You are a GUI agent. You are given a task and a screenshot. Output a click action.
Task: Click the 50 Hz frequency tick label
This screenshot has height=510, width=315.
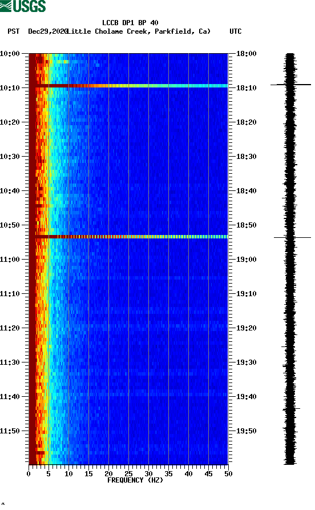point(228,474)
